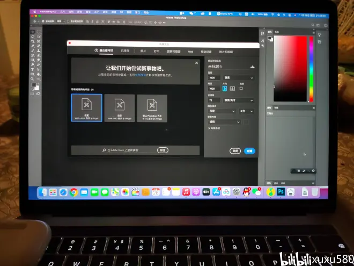Open the Photoshop CC menu
The height and width of the screenshot is (266, 354).
(x=48, y=11)
